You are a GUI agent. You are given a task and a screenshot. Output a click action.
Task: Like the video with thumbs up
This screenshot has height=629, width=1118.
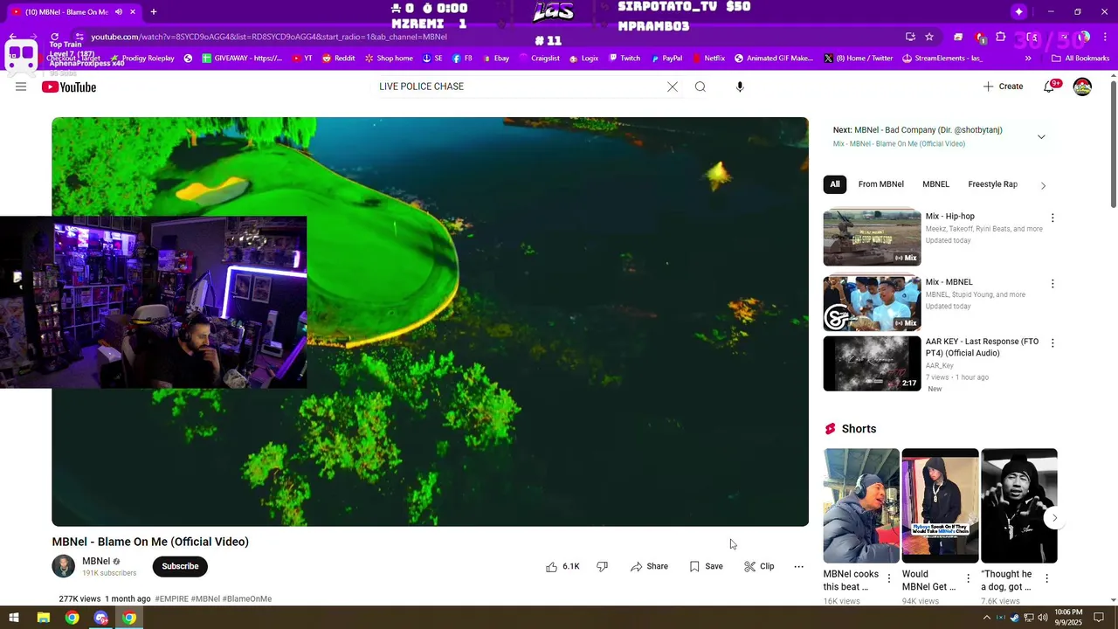pyautogui.click(x=562, y=566)
